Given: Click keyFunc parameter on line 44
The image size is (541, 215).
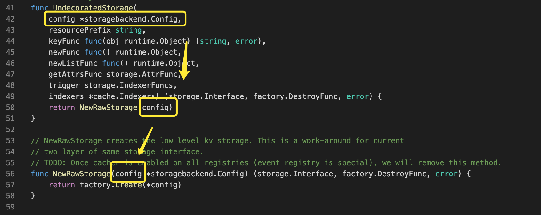Looking at the screenshot, I should tap(64, 41).
